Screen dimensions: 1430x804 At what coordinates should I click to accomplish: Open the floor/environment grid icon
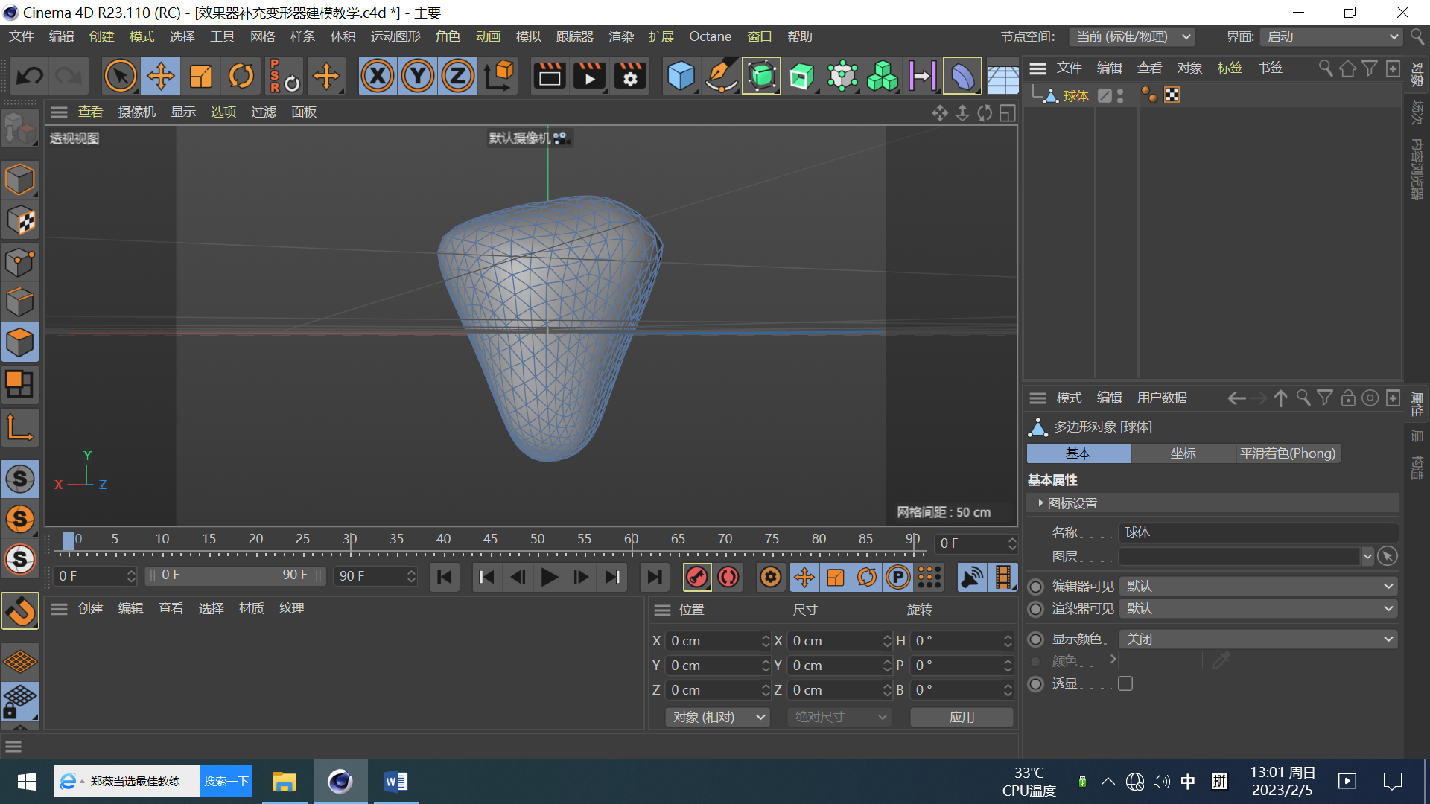tap(1002, 76)
